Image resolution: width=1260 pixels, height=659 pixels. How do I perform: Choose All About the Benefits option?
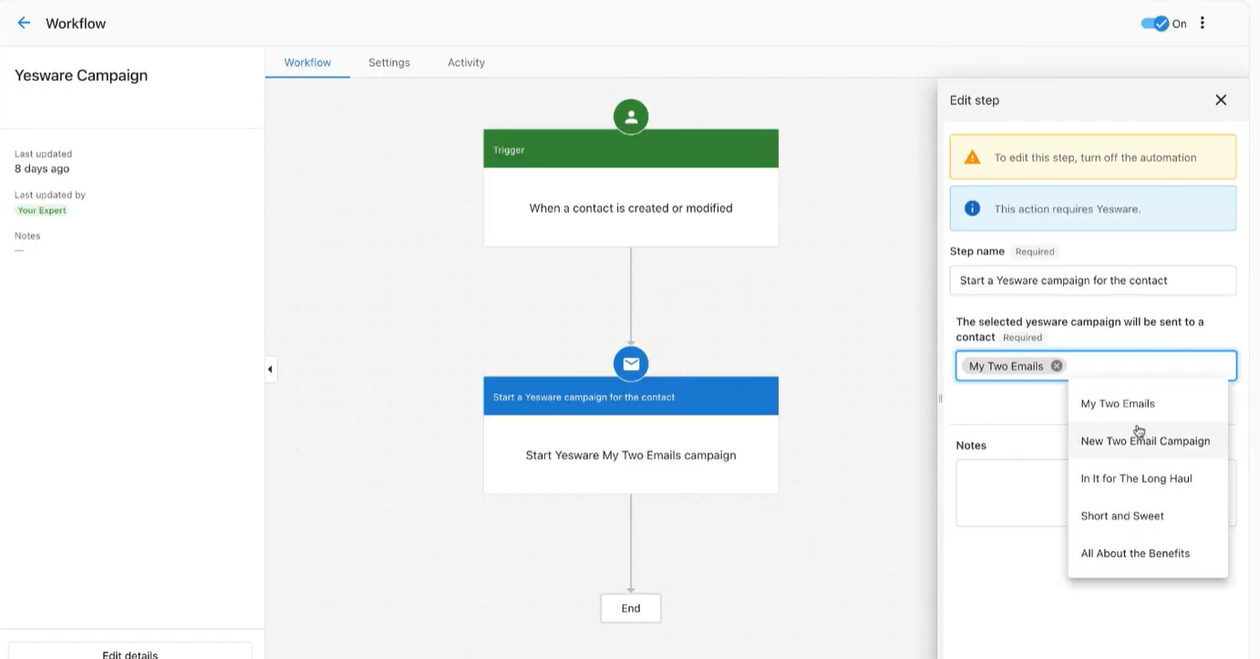(1148, 553)
